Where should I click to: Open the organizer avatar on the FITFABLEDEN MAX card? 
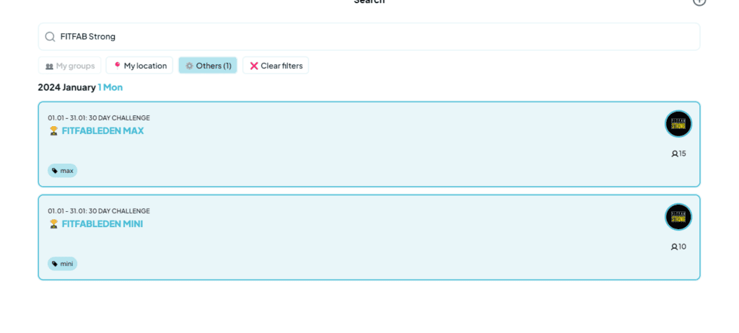(678, 124)
